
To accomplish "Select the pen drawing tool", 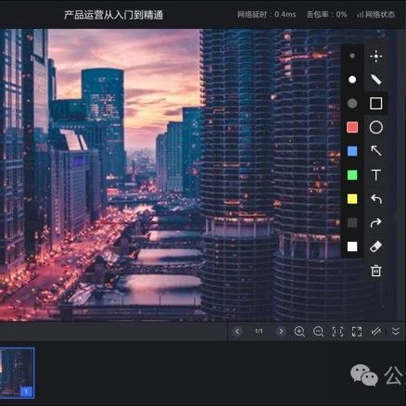I will click(x=376, y=80).
